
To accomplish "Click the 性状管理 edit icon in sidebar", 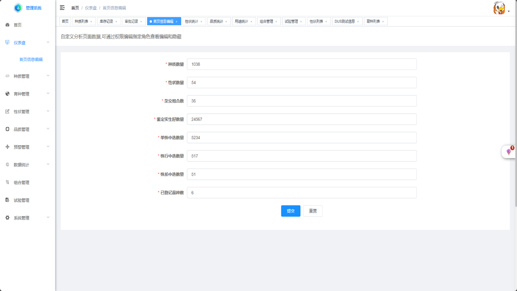I will click(7, 111).
